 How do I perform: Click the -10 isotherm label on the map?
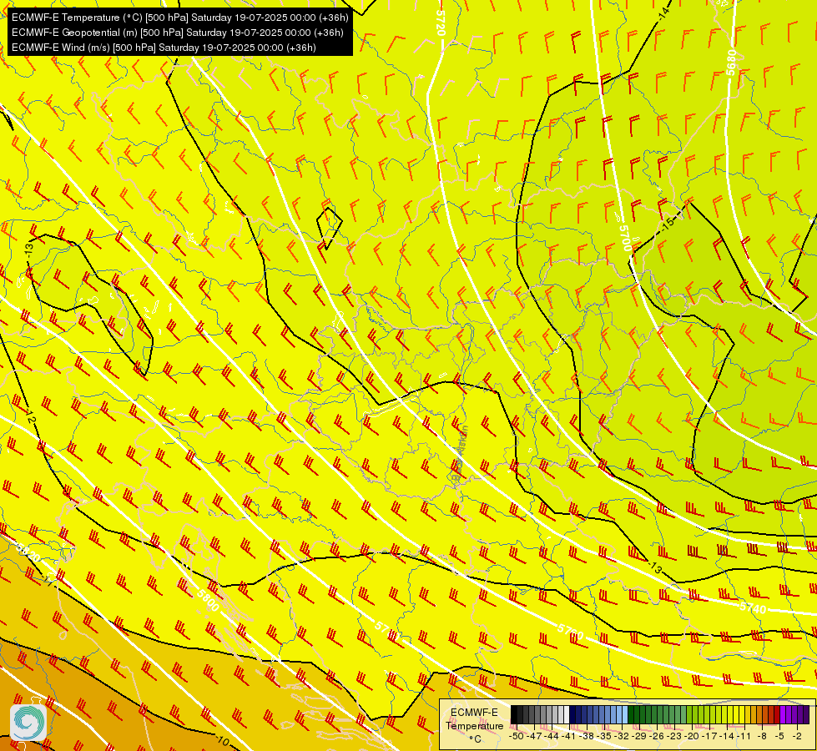223,740
